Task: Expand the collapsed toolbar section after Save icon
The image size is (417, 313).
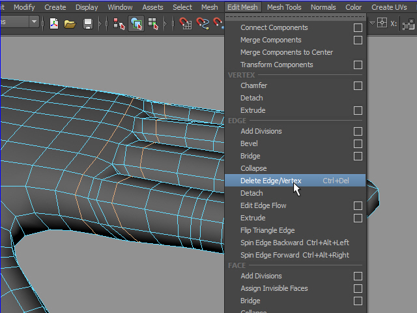Action: coord(100,24)
